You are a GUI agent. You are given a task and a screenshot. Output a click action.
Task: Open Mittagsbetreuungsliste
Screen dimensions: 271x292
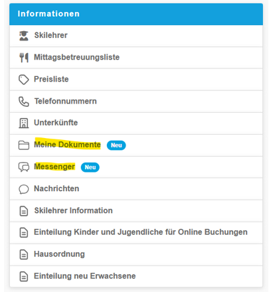pyautogui.click(x=136, y=58)
